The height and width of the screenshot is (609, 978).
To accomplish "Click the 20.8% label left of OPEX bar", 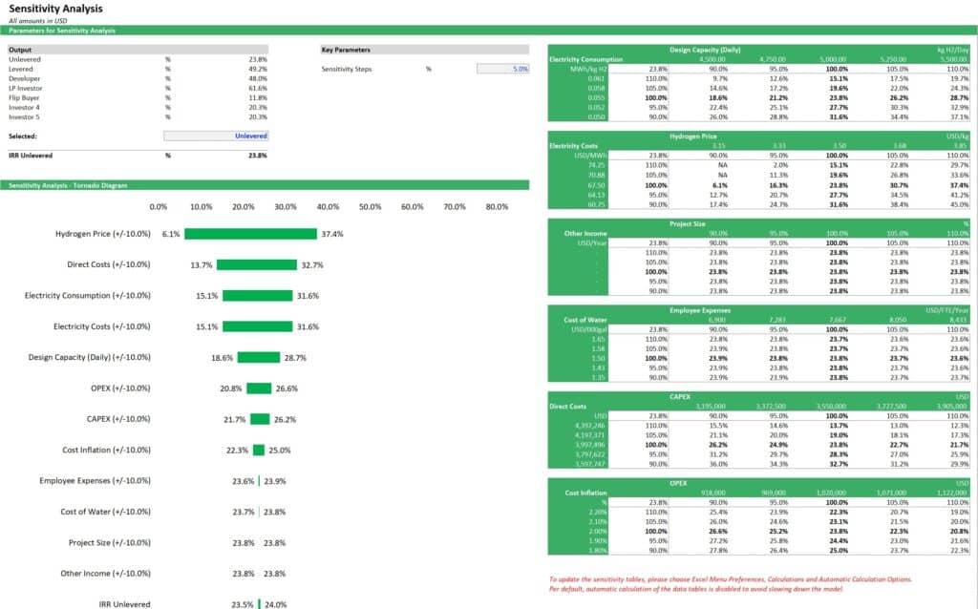I will click(231, 388).
